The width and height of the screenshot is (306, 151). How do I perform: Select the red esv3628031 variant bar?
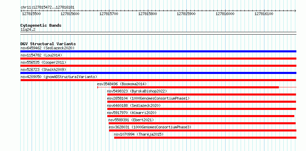pos(203,130)
